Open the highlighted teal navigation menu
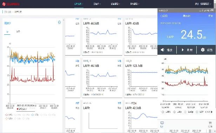 [x=79, y=4]
